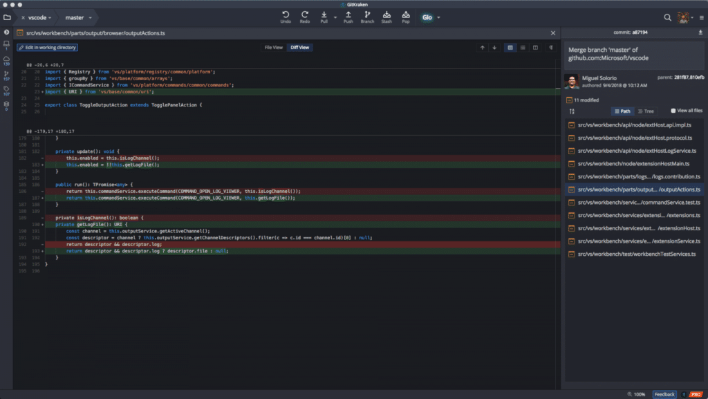Enable the View all files checkbox
The height and width of the screenshot is (399, 708).
point(673,111)
